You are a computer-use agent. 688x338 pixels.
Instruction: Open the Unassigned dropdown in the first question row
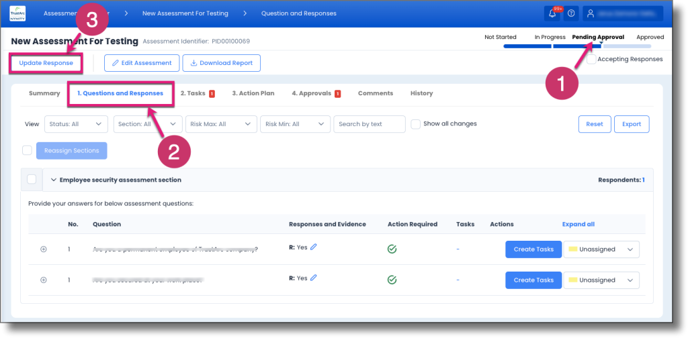pyautogui.click(x=601, y=249)
